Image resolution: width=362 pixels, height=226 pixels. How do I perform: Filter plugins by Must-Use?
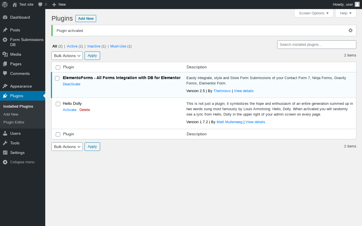(118, 46)
